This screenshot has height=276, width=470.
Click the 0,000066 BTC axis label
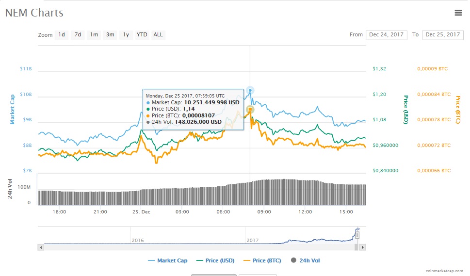point(434,171)
